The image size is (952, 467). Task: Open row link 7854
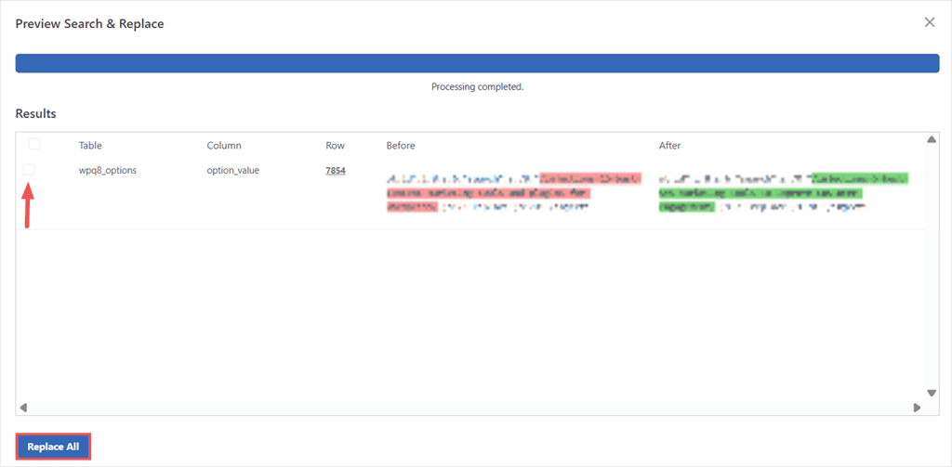pos(336,171)
